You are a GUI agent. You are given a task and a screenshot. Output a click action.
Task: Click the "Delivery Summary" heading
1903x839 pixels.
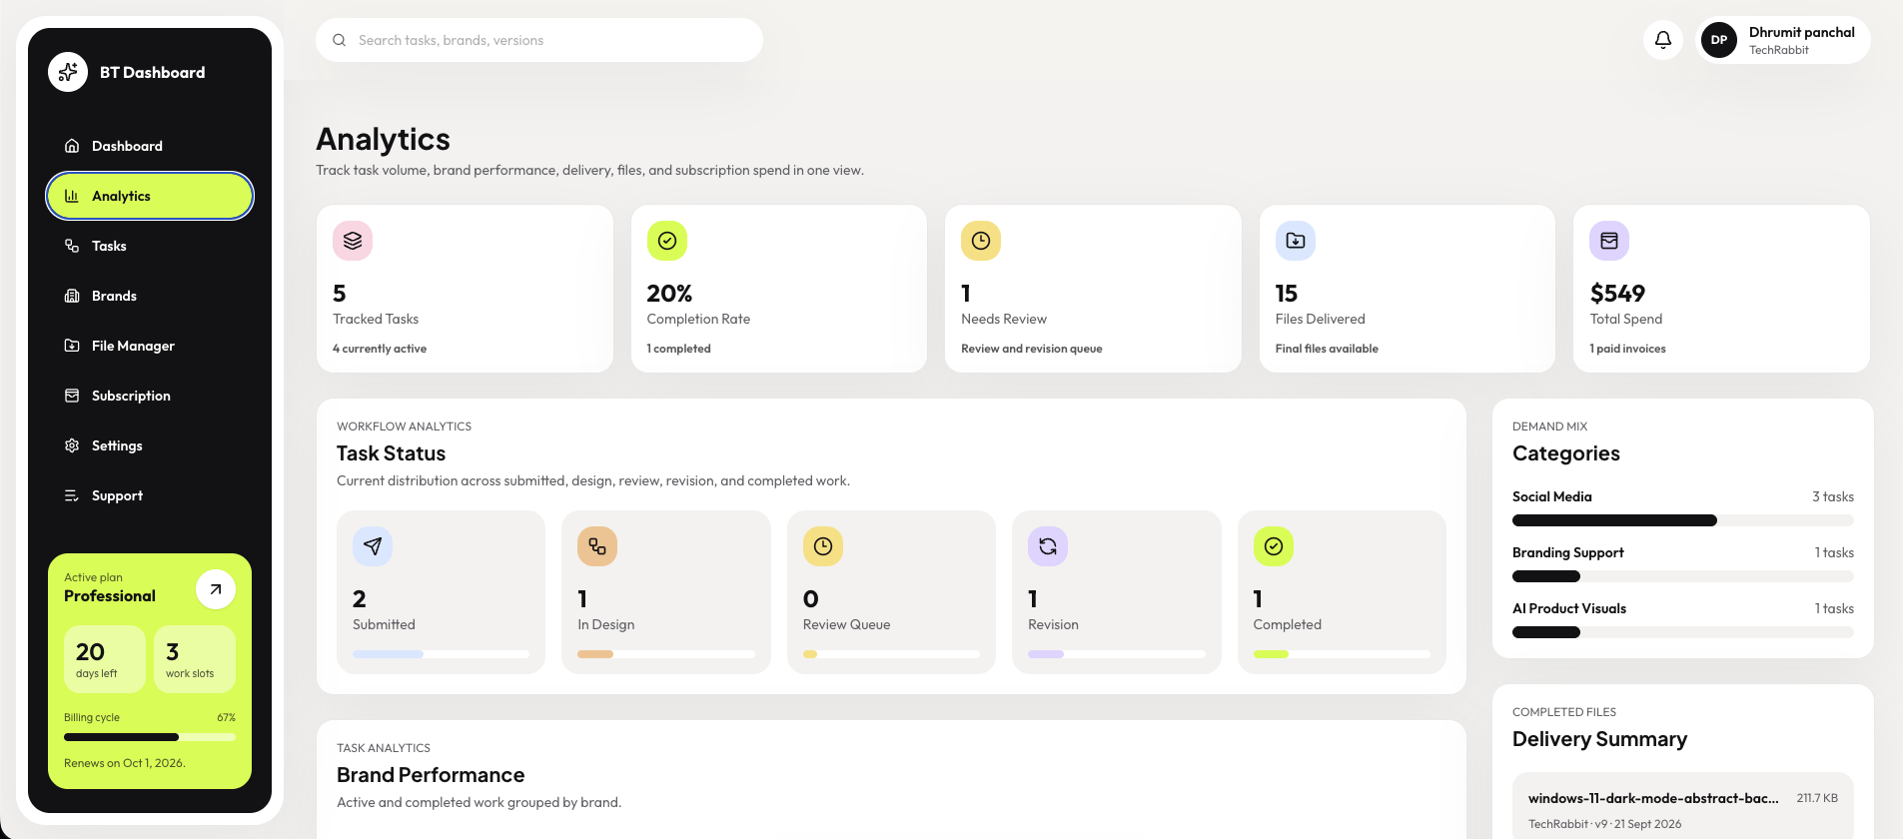(1599, 739)
